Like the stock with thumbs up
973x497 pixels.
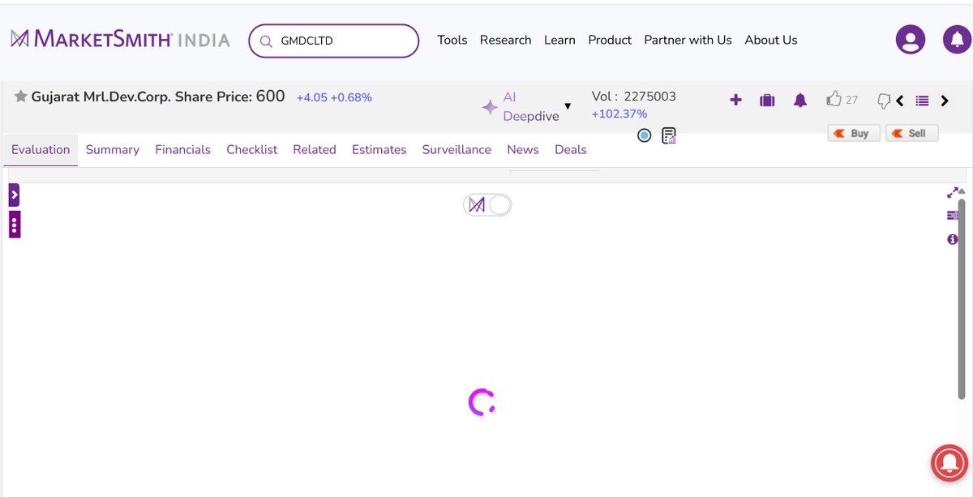coord(834,99)
